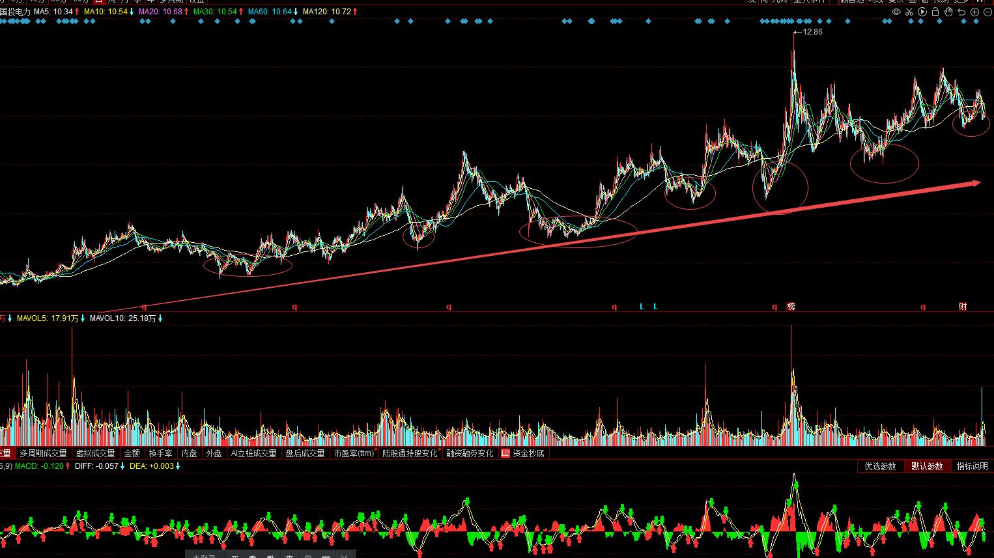Switch to the 换手率 indicator tab
This screenshot has height=558, width=994.
(160, 453)
